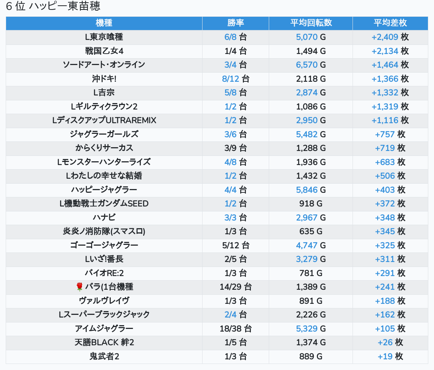Click the +26 枚 difference value

390,343
